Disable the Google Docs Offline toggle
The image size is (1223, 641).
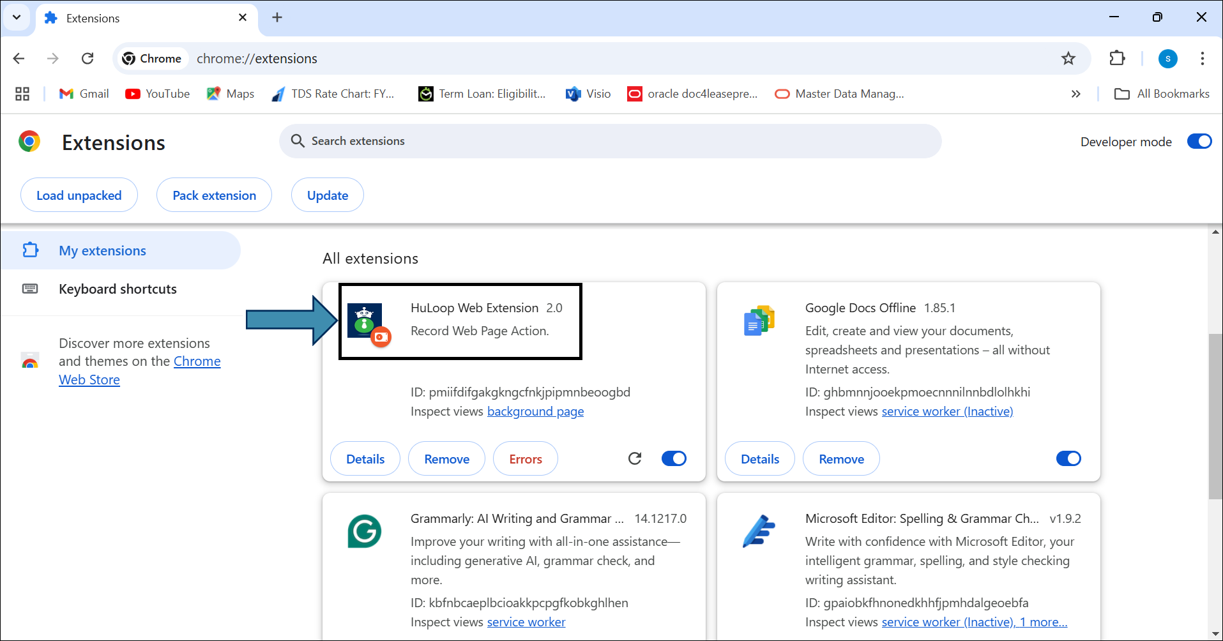click(x=1068, y=458)
